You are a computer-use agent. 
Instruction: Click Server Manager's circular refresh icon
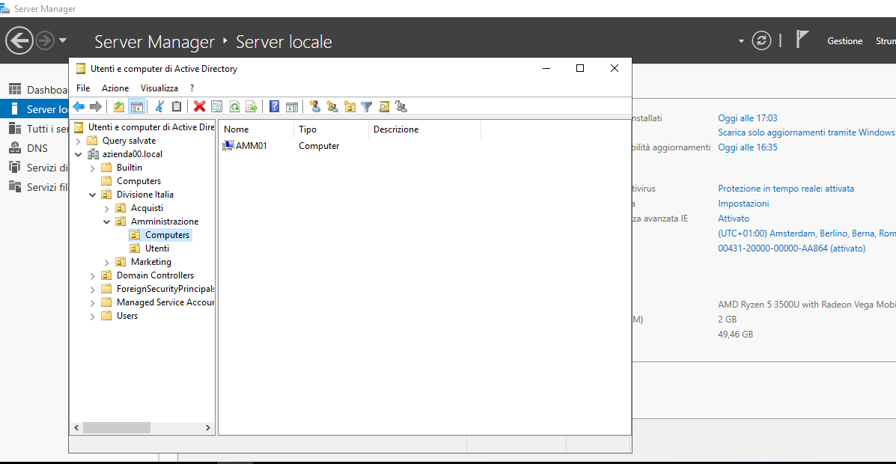[761, 40]
